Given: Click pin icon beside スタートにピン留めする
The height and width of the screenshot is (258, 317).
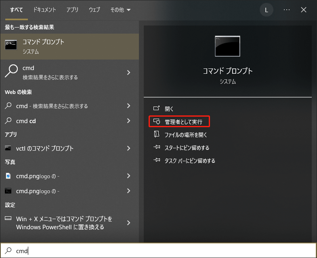Looking at the screenshot, I should click(157, 147).
